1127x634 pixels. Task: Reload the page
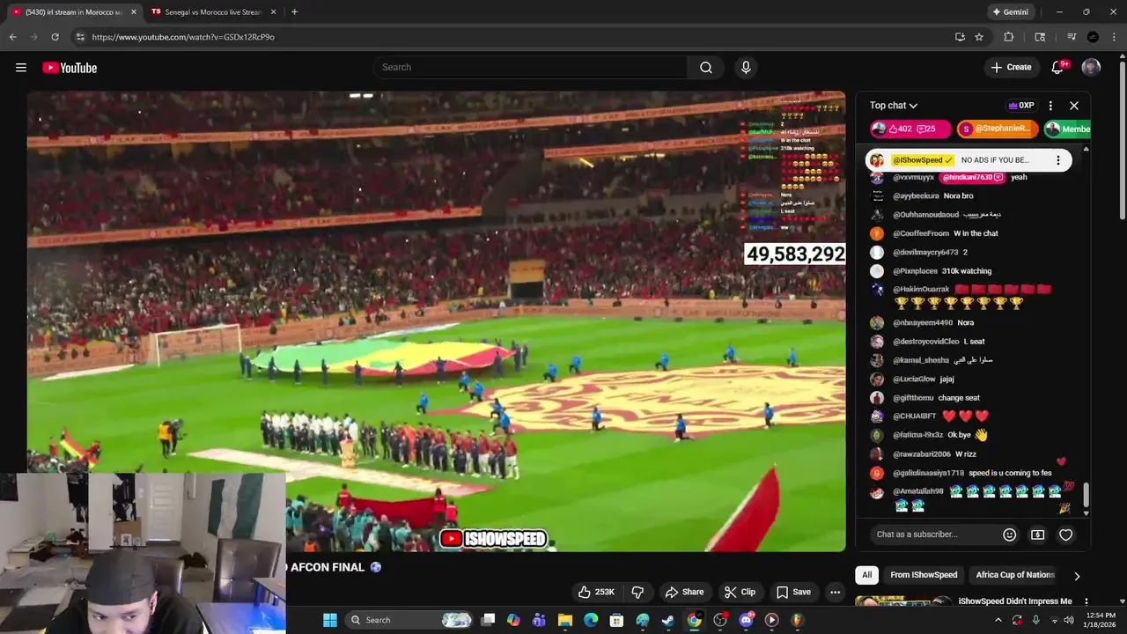[x=55, y=37]
